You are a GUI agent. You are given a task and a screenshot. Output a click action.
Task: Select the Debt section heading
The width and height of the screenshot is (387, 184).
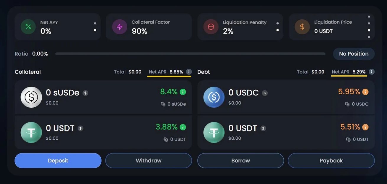point(204,71)
